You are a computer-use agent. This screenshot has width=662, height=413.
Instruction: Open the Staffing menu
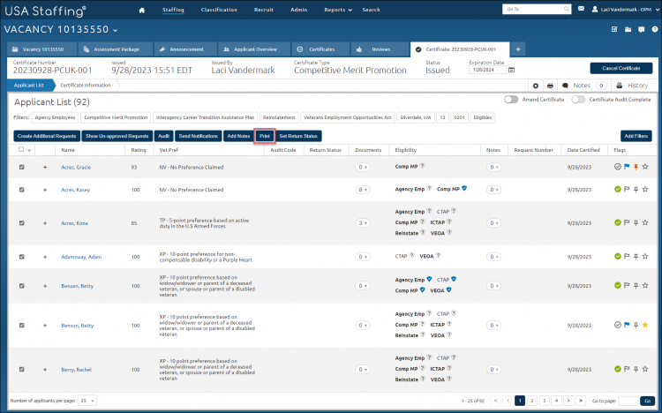point(173,10)
